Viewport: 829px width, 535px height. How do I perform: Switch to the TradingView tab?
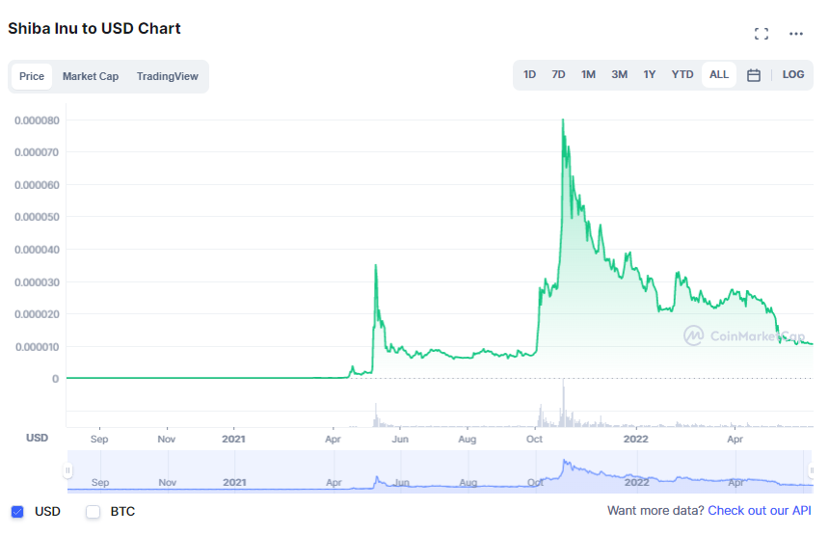[167, 76]
